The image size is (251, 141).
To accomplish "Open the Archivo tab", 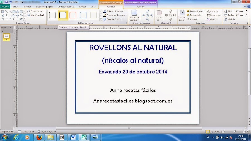I will (x=5, y=7).
